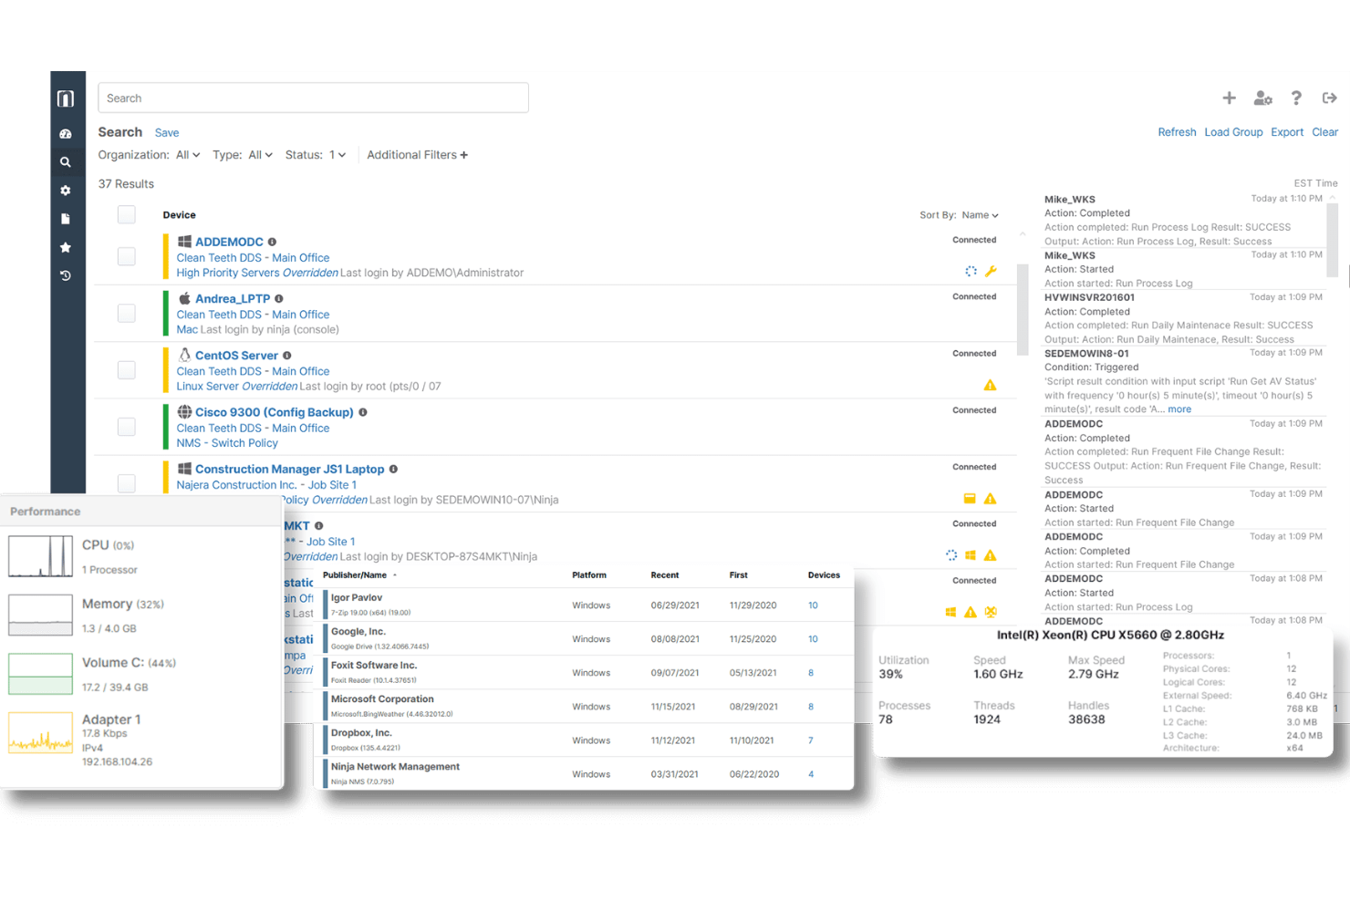Open recent history clock icon in sidebar
This screenshot has width=1350, height=900.
point(66,275)
